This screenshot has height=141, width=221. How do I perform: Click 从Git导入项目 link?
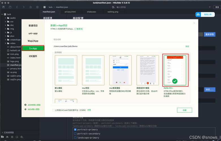[x=34, y=109]
